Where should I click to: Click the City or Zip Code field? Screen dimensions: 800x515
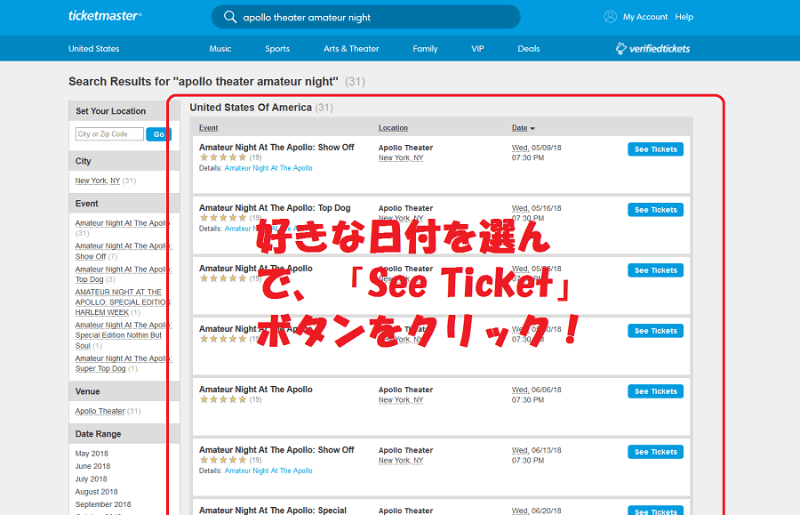coord(109,133)
